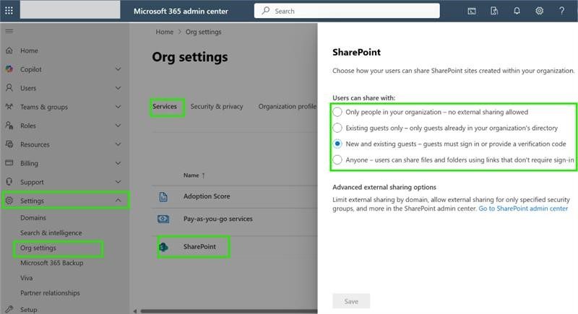
Task: Click the Settings gear icon in sidebar
Action: click(x=9, y=200)
